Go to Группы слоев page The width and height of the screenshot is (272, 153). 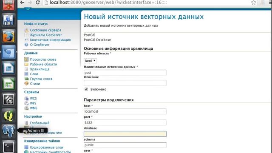coord(41,79)
